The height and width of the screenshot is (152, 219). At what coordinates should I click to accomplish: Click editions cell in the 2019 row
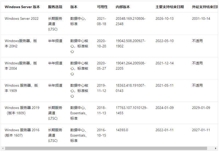(78, 113)
